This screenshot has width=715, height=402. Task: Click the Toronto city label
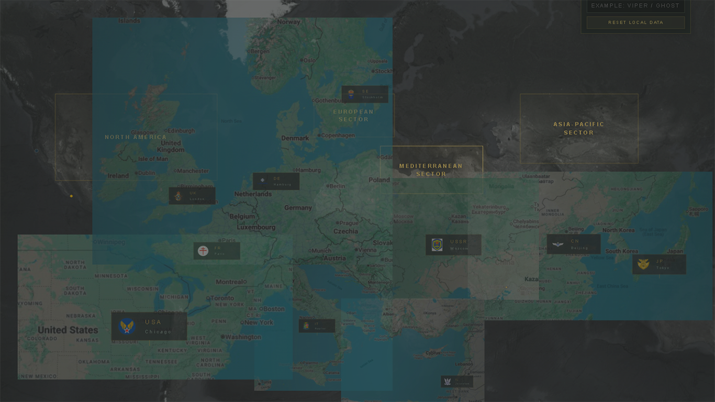[x=222, y=298]
